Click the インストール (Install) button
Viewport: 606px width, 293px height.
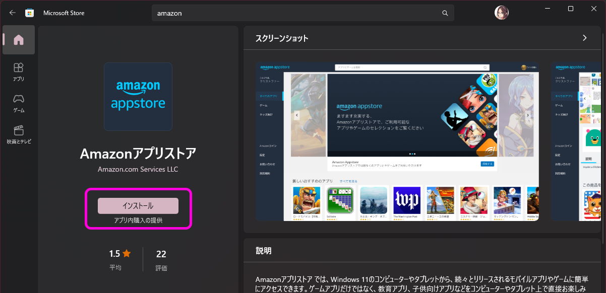click(x=138, y=205)
